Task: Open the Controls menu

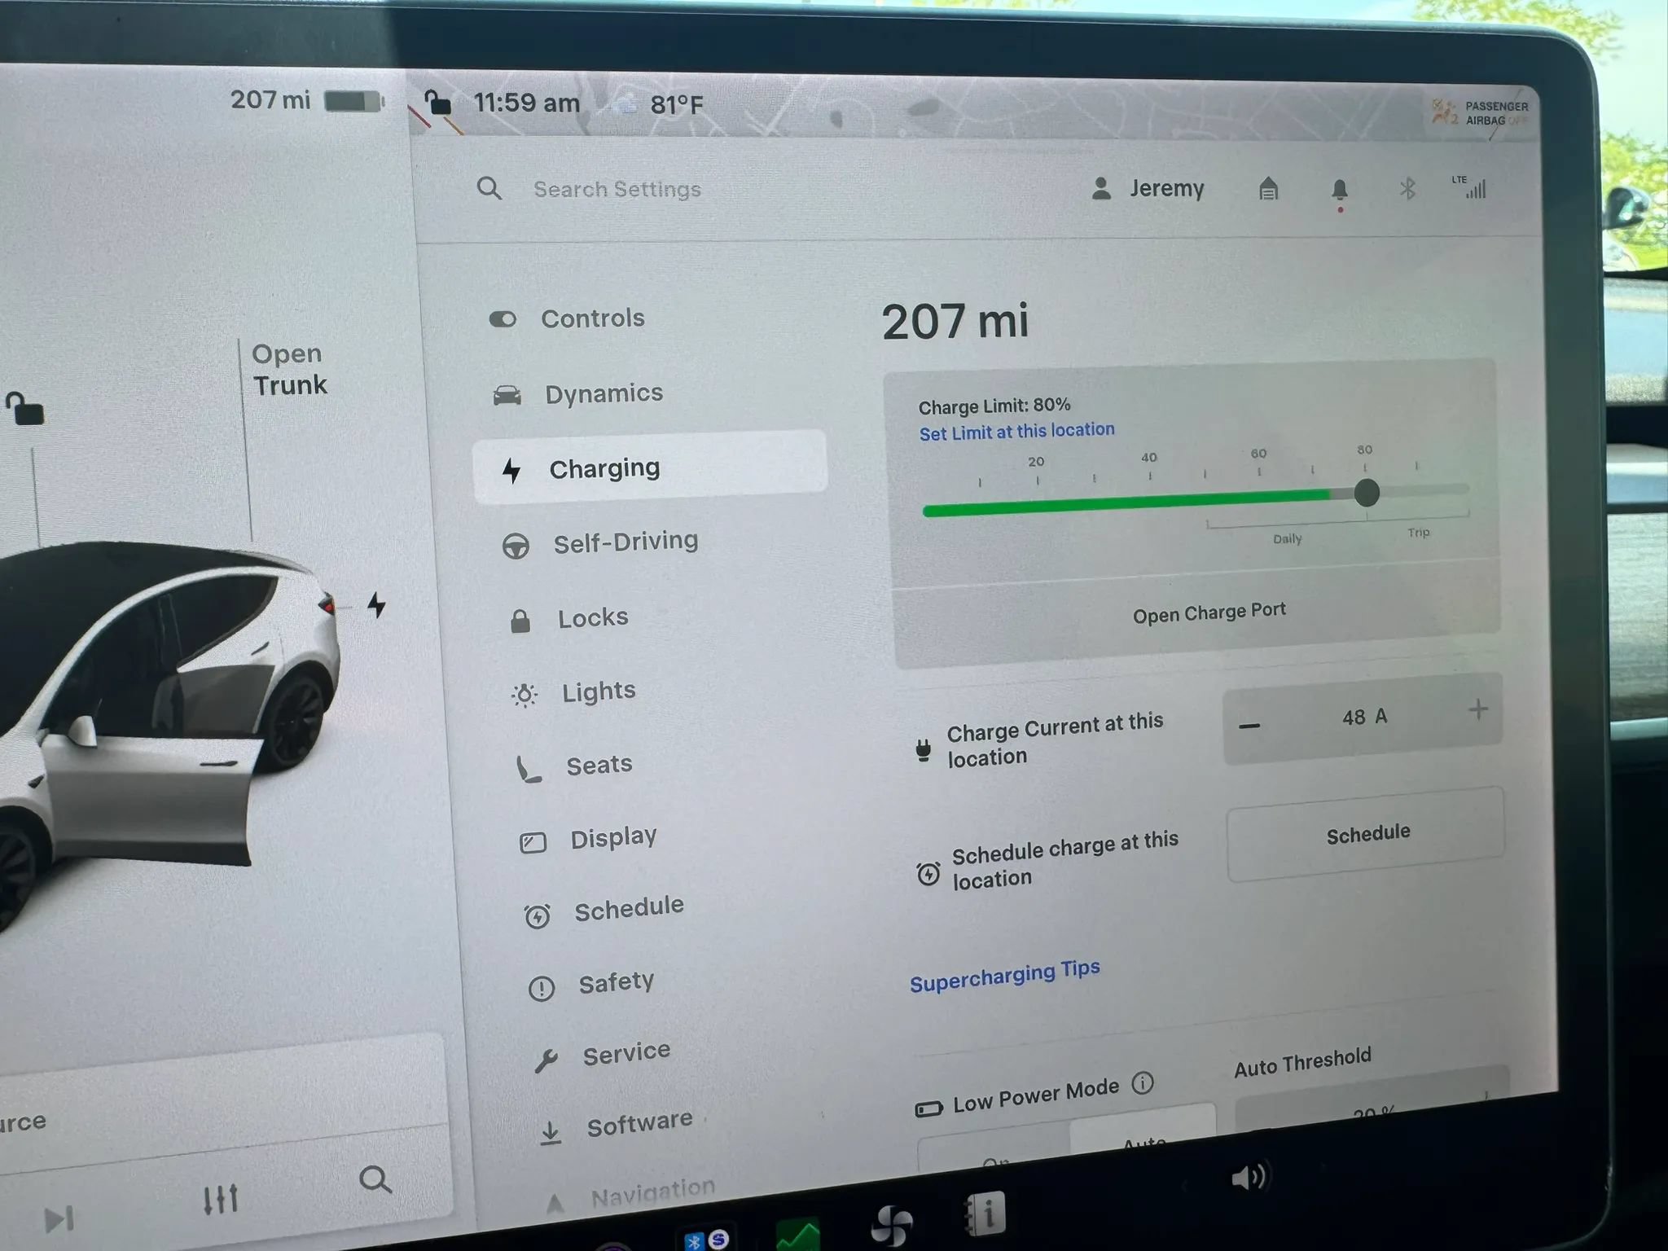Action: tap(593, 318)
